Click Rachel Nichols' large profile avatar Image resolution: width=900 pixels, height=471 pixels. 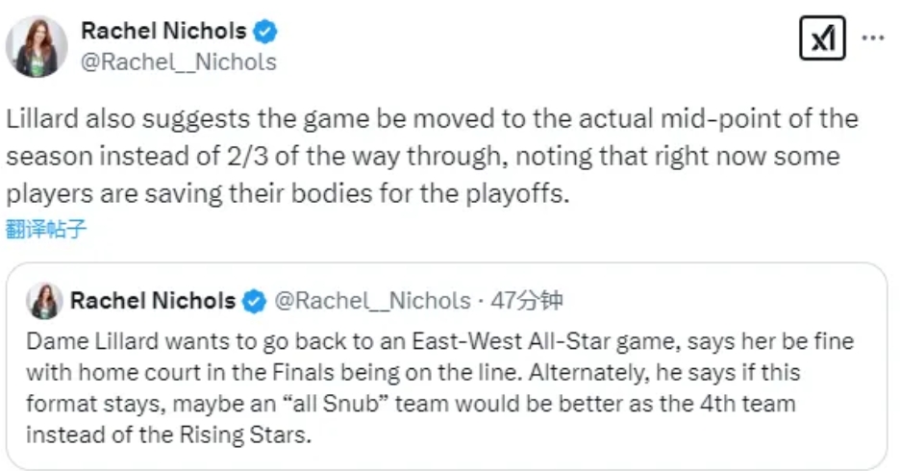point(37,46)
